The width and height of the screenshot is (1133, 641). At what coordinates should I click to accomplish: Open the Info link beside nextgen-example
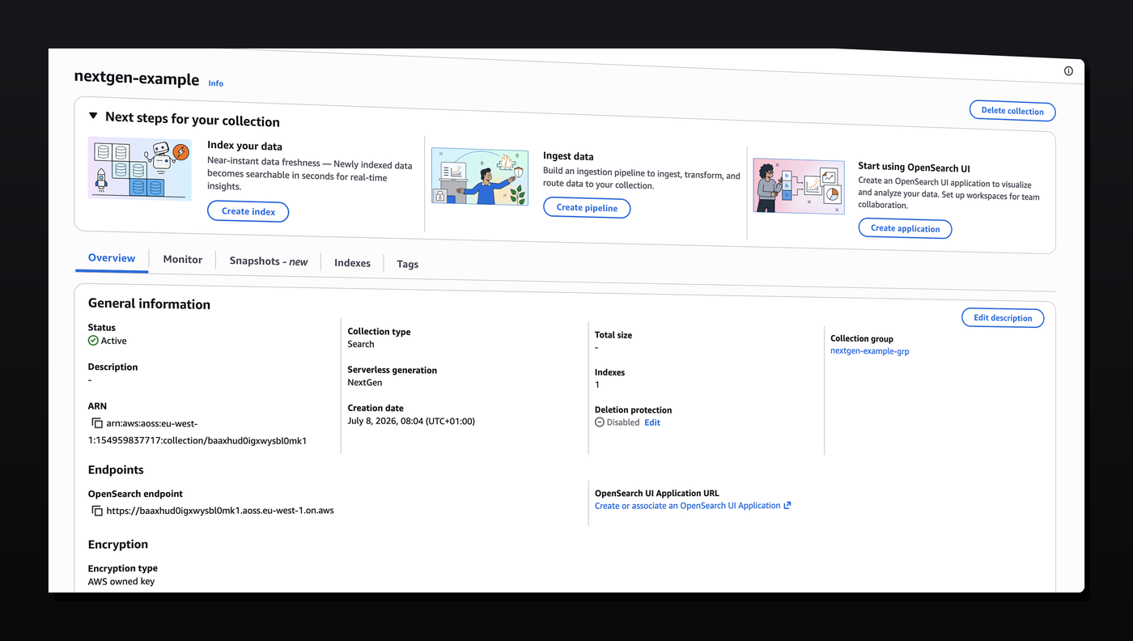(x=216, y=83)
